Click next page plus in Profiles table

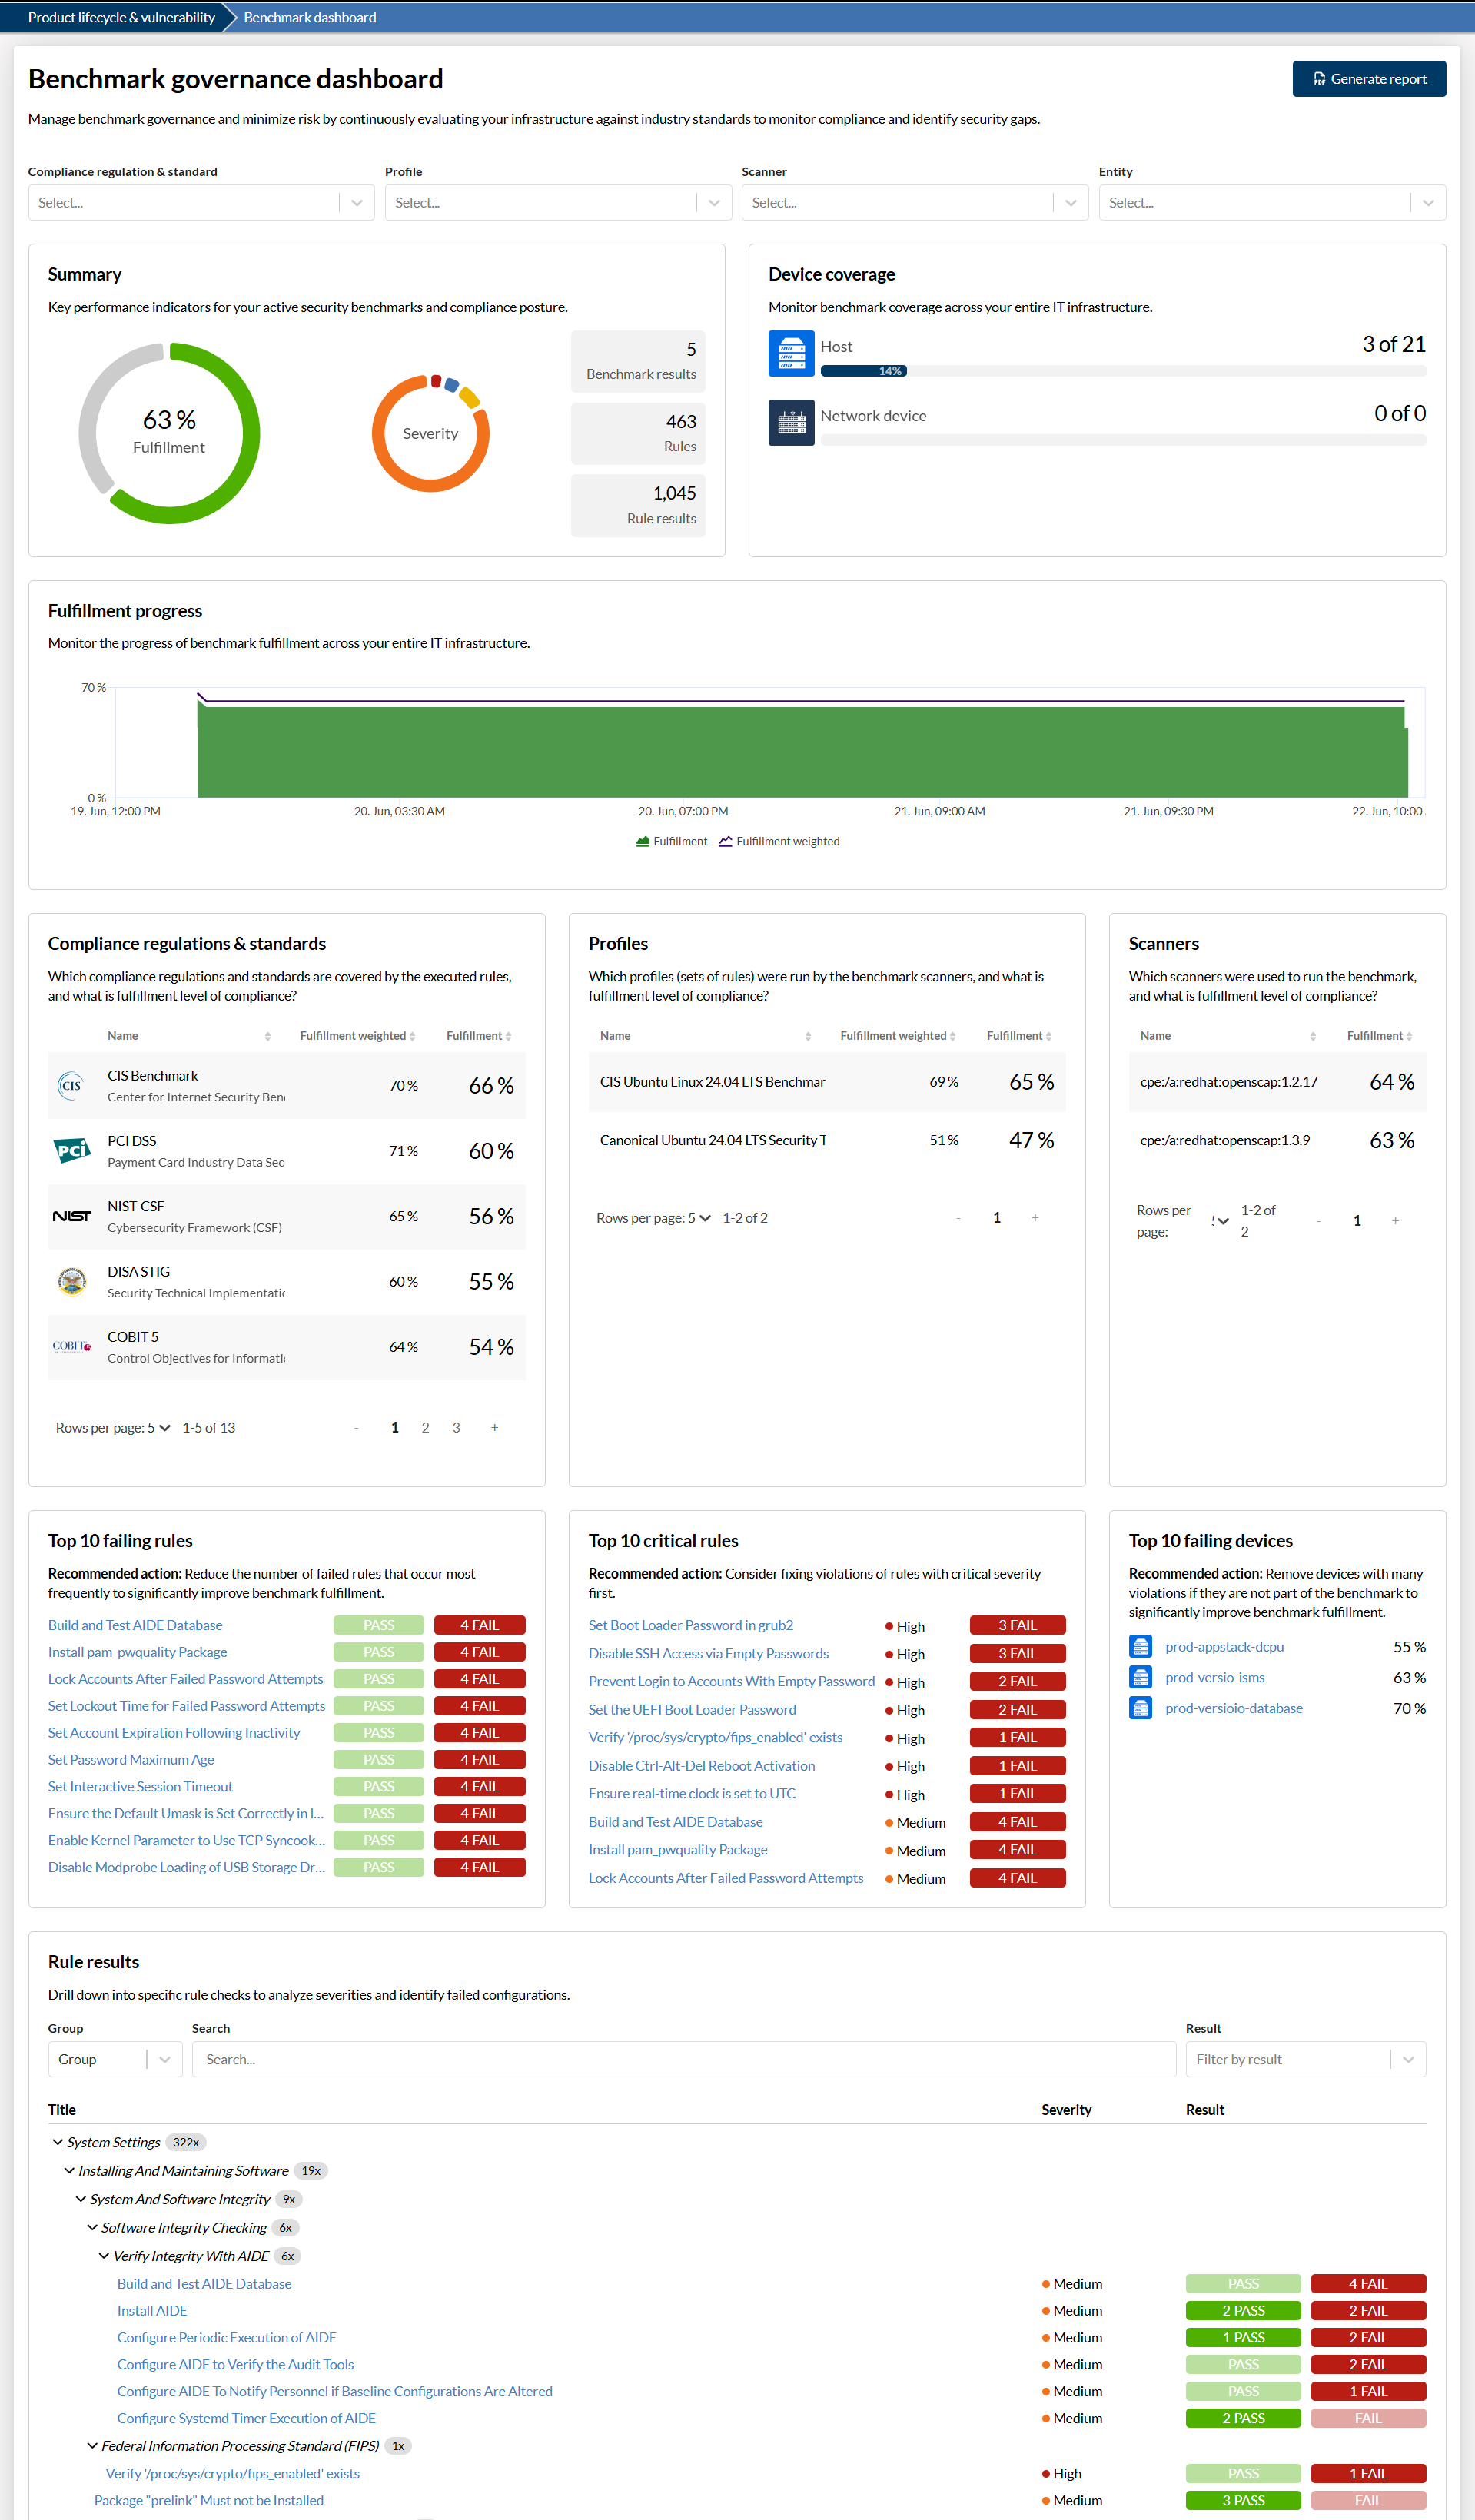click(x=1035, y=1217)
